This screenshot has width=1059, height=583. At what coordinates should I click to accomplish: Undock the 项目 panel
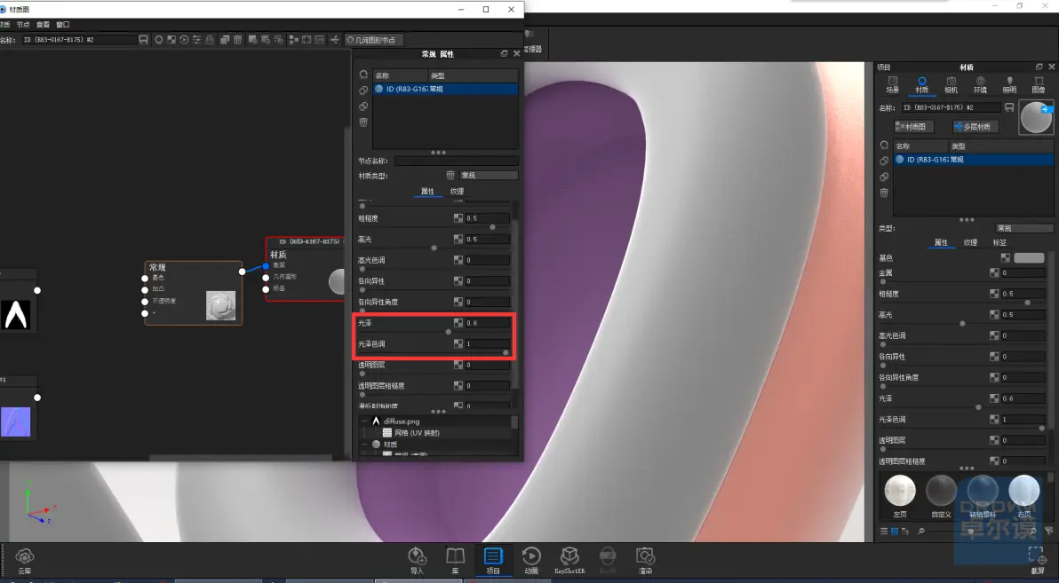point(1039,67)
